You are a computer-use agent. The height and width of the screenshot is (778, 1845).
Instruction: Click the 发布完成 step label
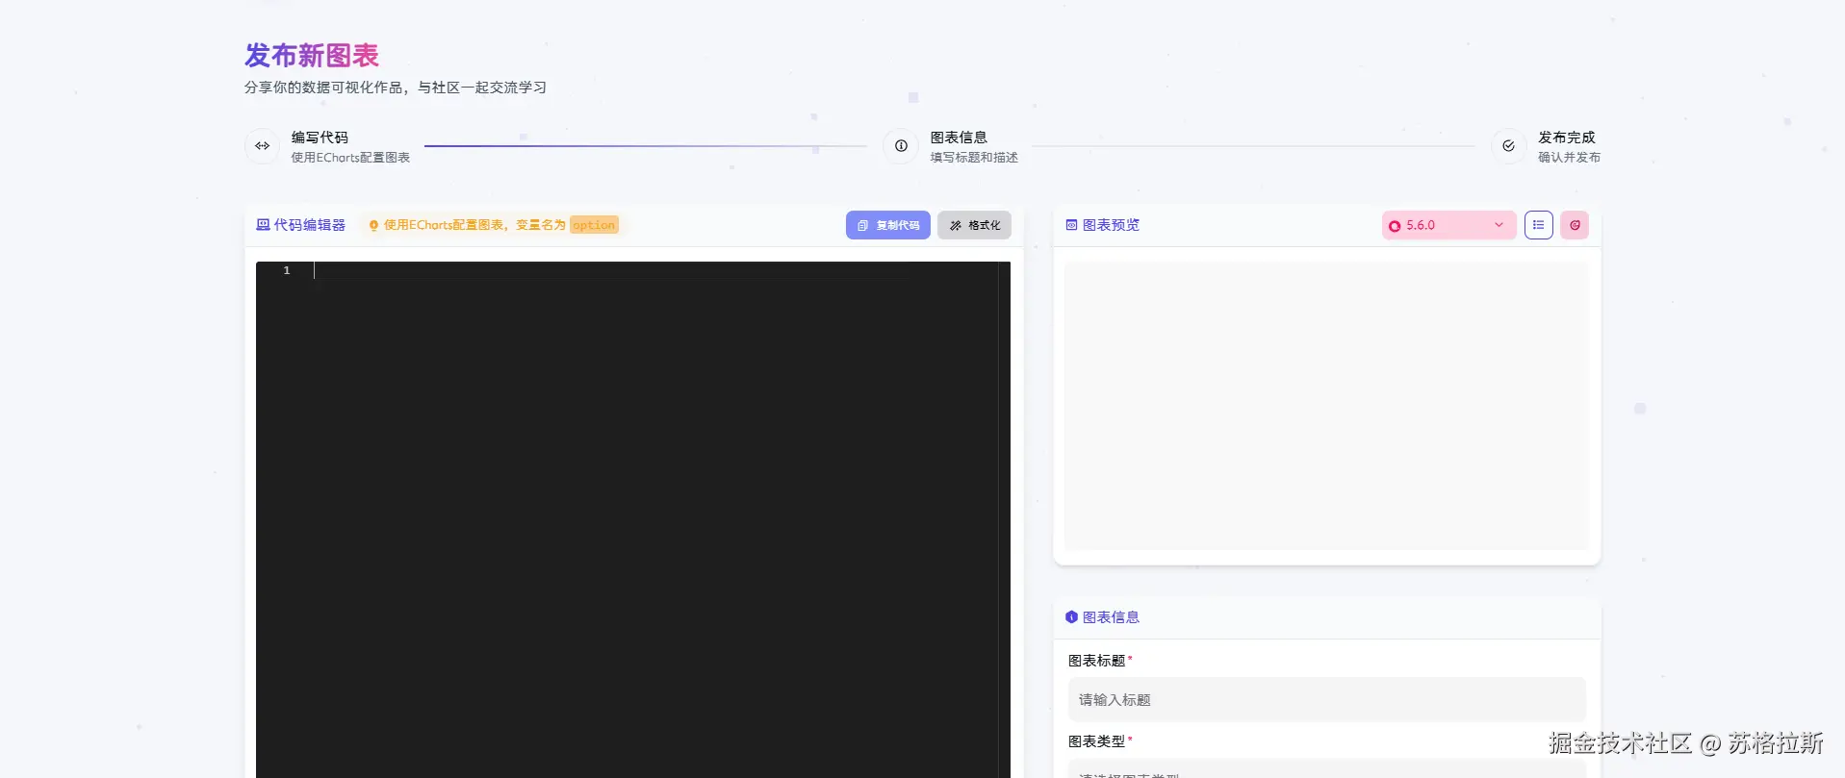(x=1566, y=138)
